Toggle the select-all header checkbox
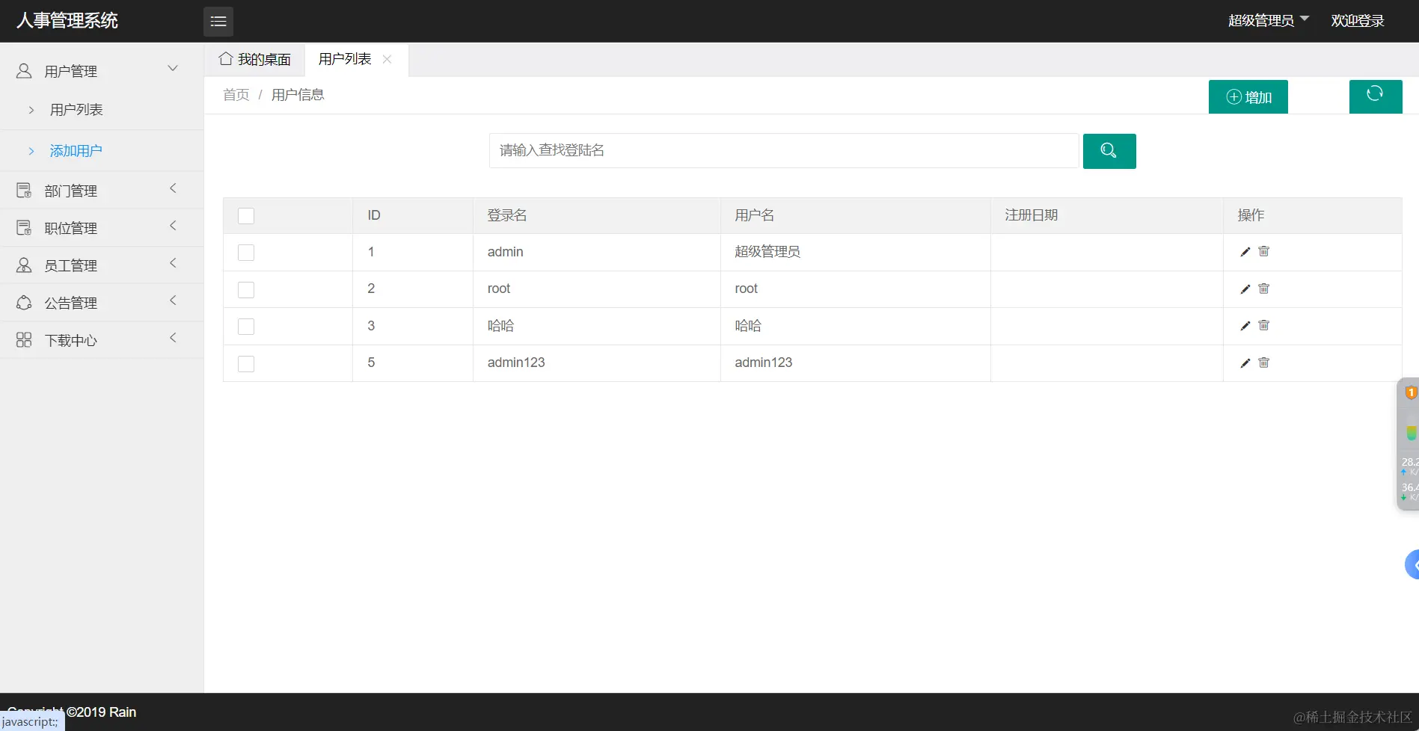Viewport: 1419px width, 731px height. point(246,216)
